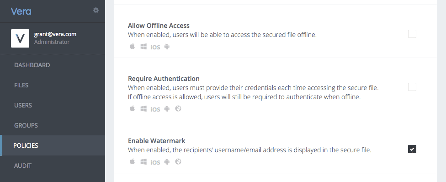Click Android icon under Allow Offline Access
Viewport: 446px width, 182px height.
tap(167, 47)
